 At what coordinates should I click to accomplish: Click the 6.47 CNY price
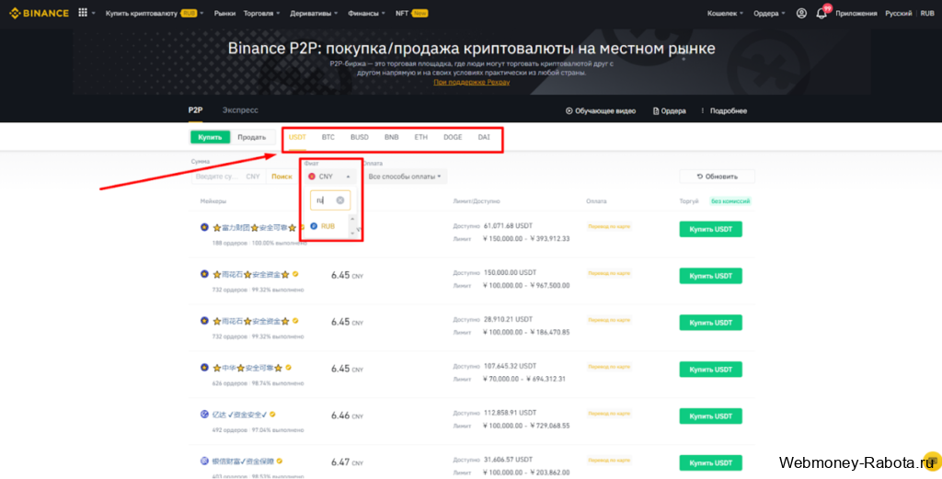[347, 462]
